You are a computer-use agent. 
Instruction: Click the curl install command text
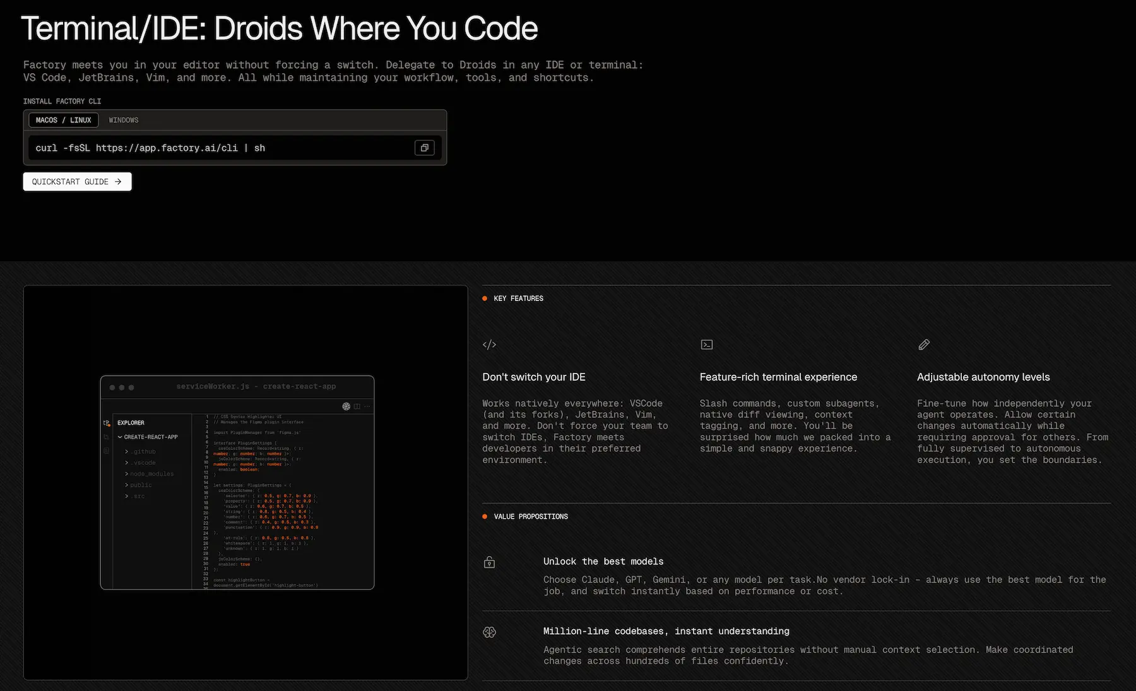coord(150,148)
